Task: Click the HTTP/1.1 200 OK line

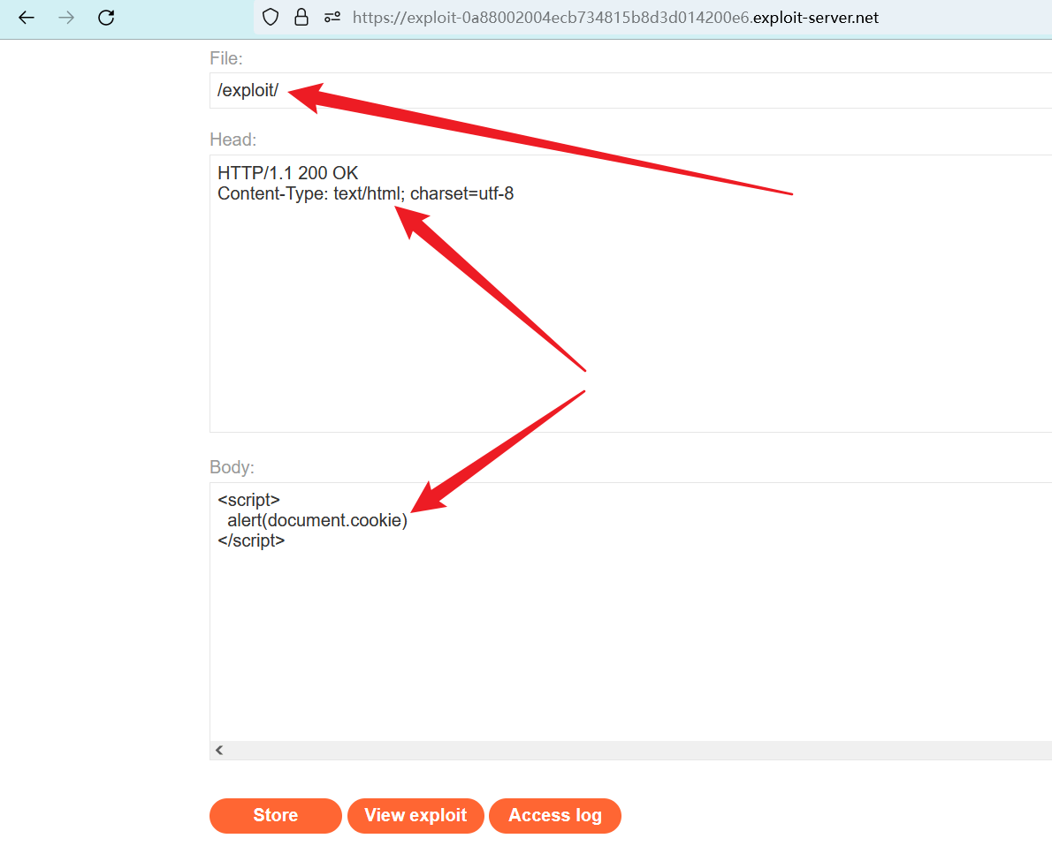Action: tap(288, 173)
